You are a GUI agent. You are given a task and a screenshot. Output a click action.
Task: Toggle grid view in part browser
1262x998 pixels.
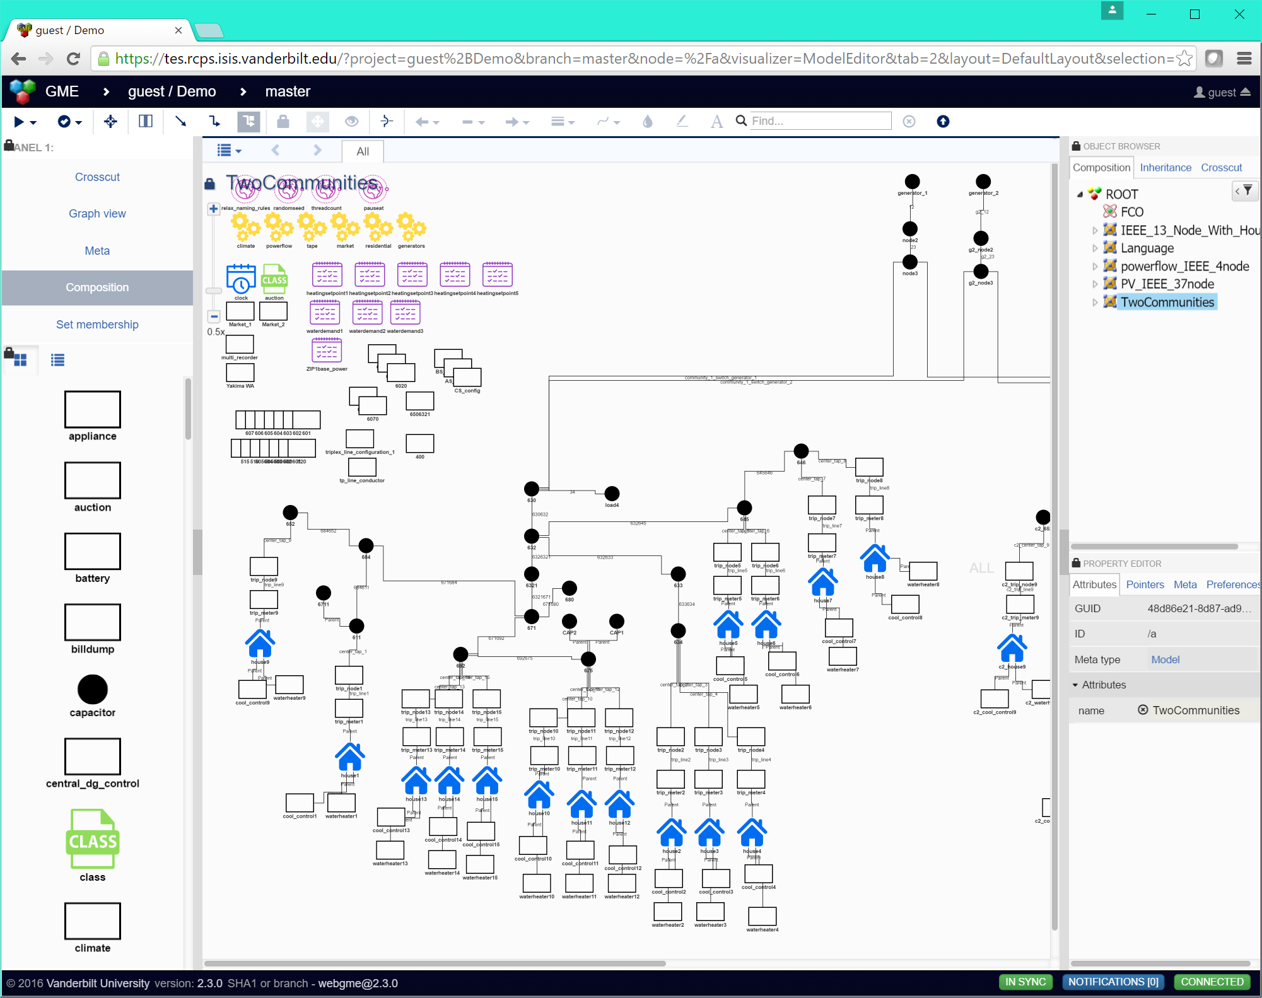pos(20,360)
